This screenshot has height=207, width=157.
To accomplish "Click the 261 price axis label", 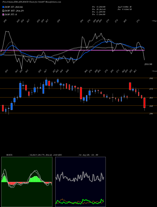I will pyautogui.click(x=151, y=98).
